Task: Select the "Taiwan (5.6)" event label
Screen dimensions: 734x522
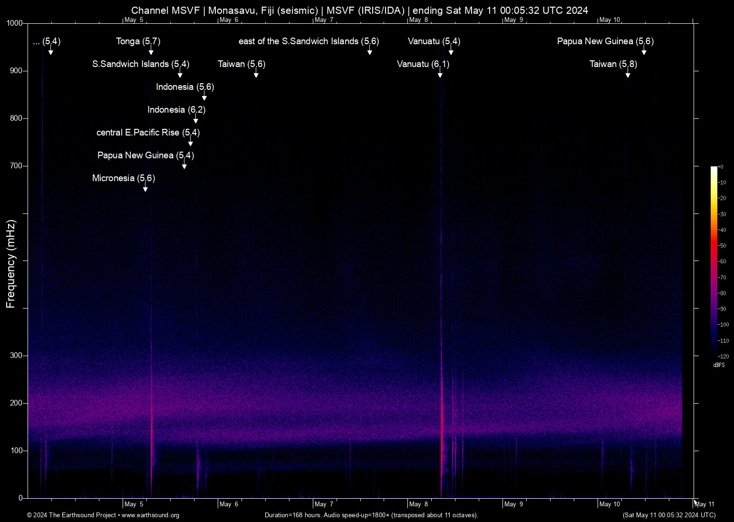Action: click(x=241, y=64)
